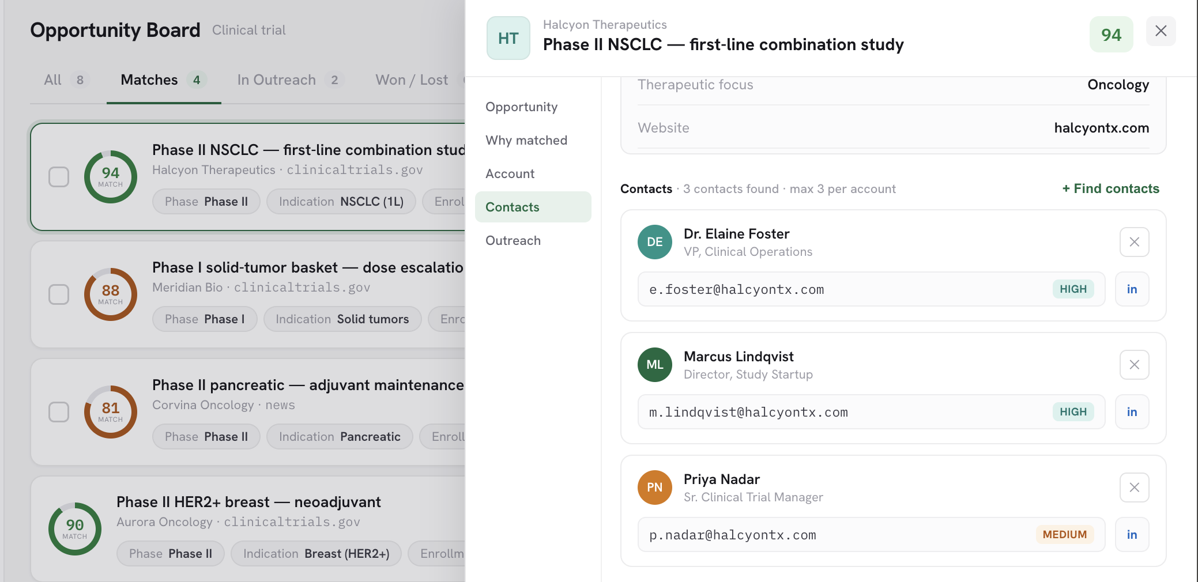Click HIGH confidence badge for Marcus Lindqvist
The height and width of the screenshot is (582, 1198).
click(1073, 412)
